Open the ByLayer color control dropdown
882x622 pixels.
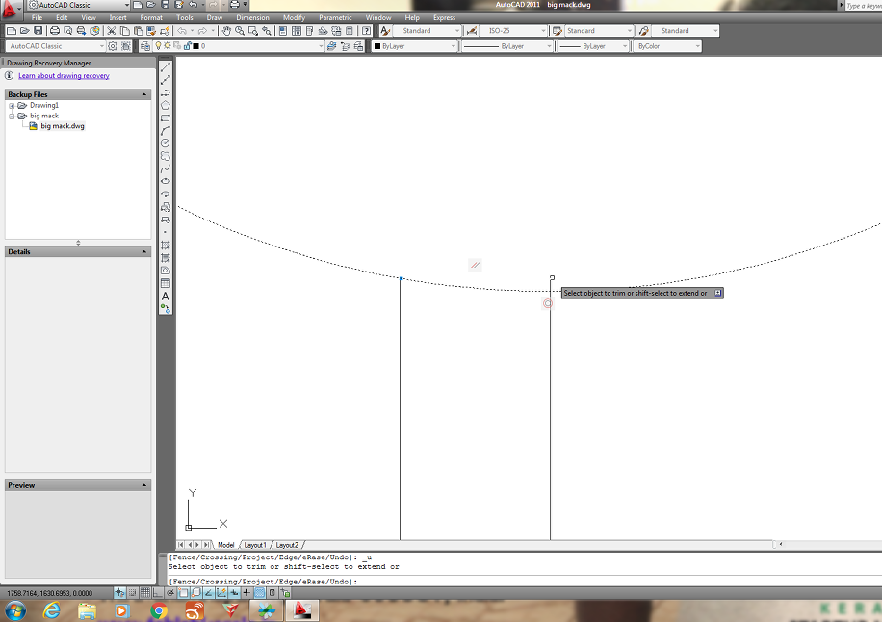click(415, 46)
